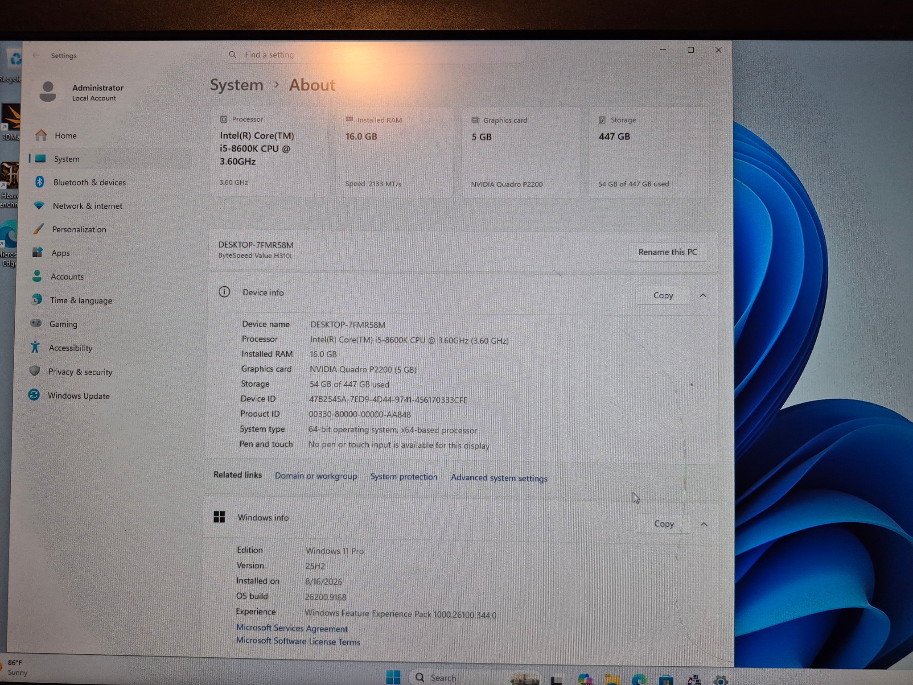Open Microsoft Services Agreement link

pyautogui.click(x=292, y=628)
